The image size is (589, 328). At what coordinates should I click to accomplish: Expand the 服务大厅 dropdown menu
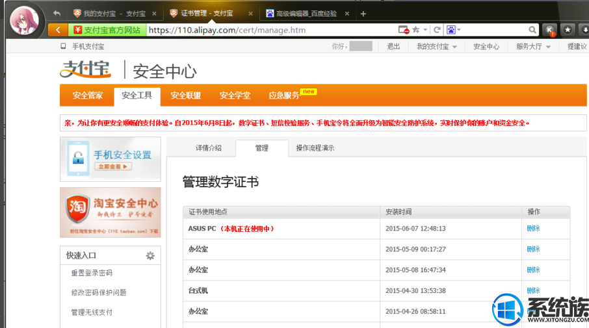(x=533, y=47)
